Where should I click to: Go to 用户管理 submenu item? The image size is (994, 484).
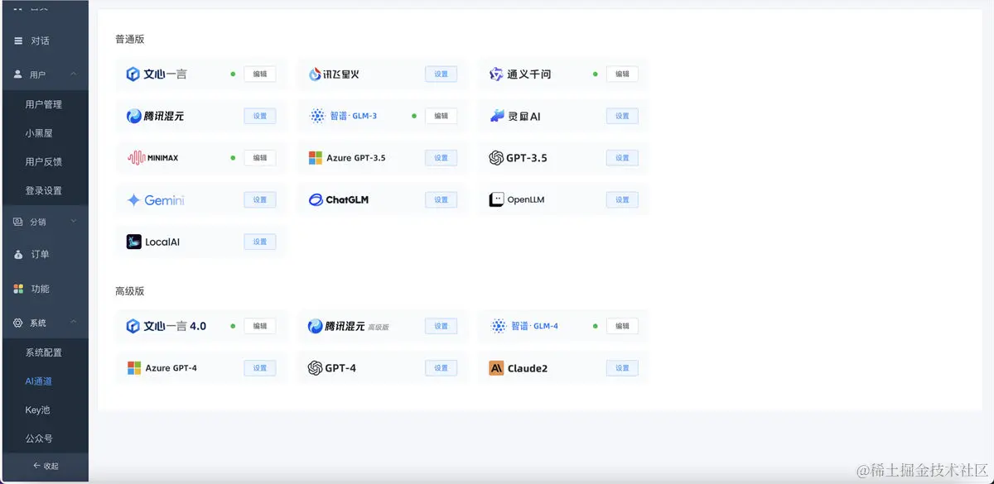click(44, 104)
